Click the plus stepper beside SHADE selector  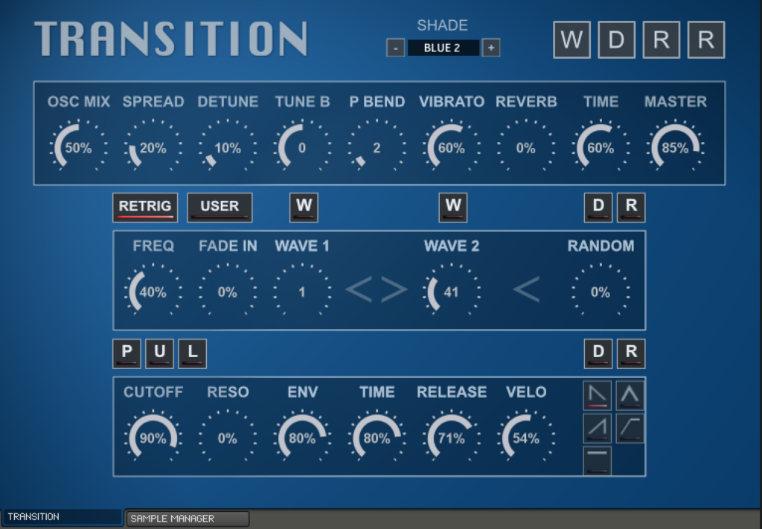(x=491, y=47)
